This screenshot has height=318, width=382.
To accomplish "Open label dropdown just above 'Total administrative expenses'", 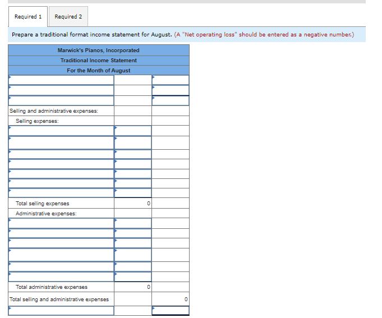I will pyautogui.click(x=61, y=277).
